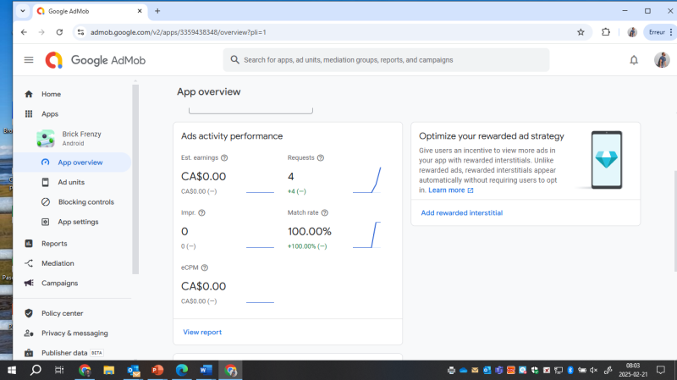Viewport: 677px width, 380px height.
Task: Click the Google AdMob logo
Action: click(96, 60)
